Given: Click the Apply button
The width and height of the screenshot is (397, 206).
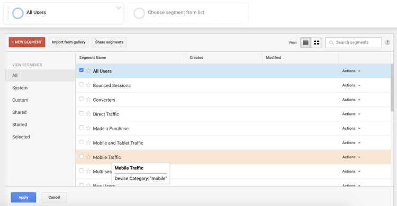Looking at the screenshot, I should pos(23,198).
